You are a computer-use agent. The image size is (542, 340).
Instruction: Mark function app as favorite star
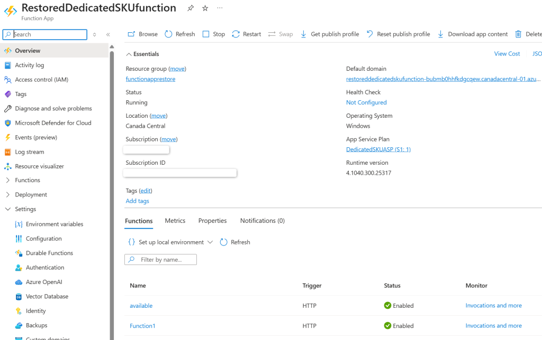point(205,8)
